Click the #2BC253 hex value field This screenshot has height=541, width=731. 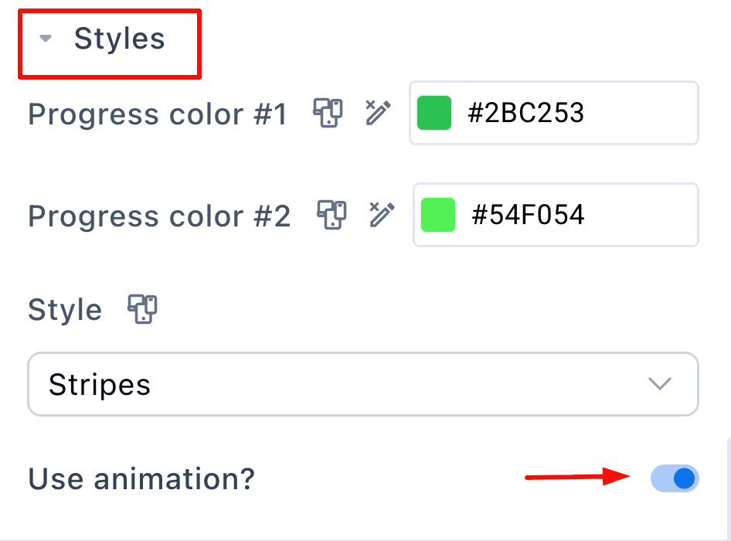[x=554, y=113]
